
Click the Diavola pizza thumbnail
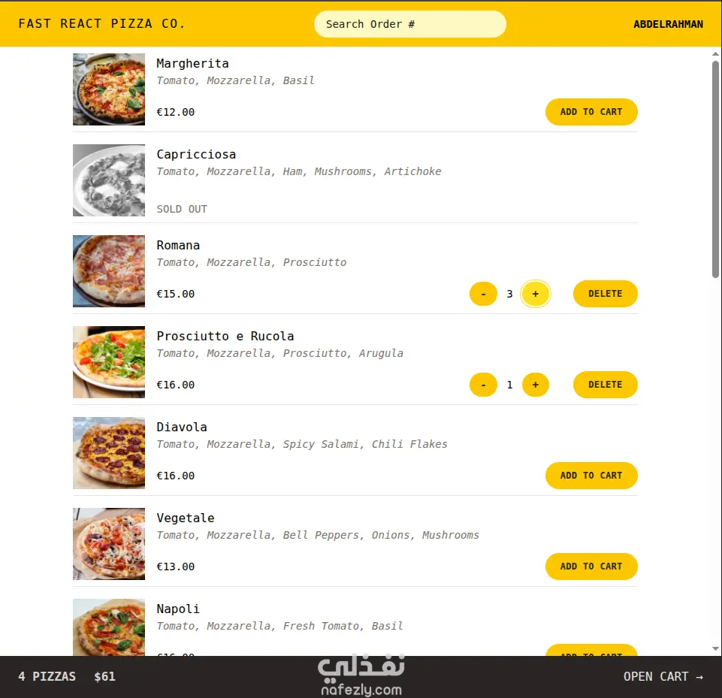tap(109, 453)
